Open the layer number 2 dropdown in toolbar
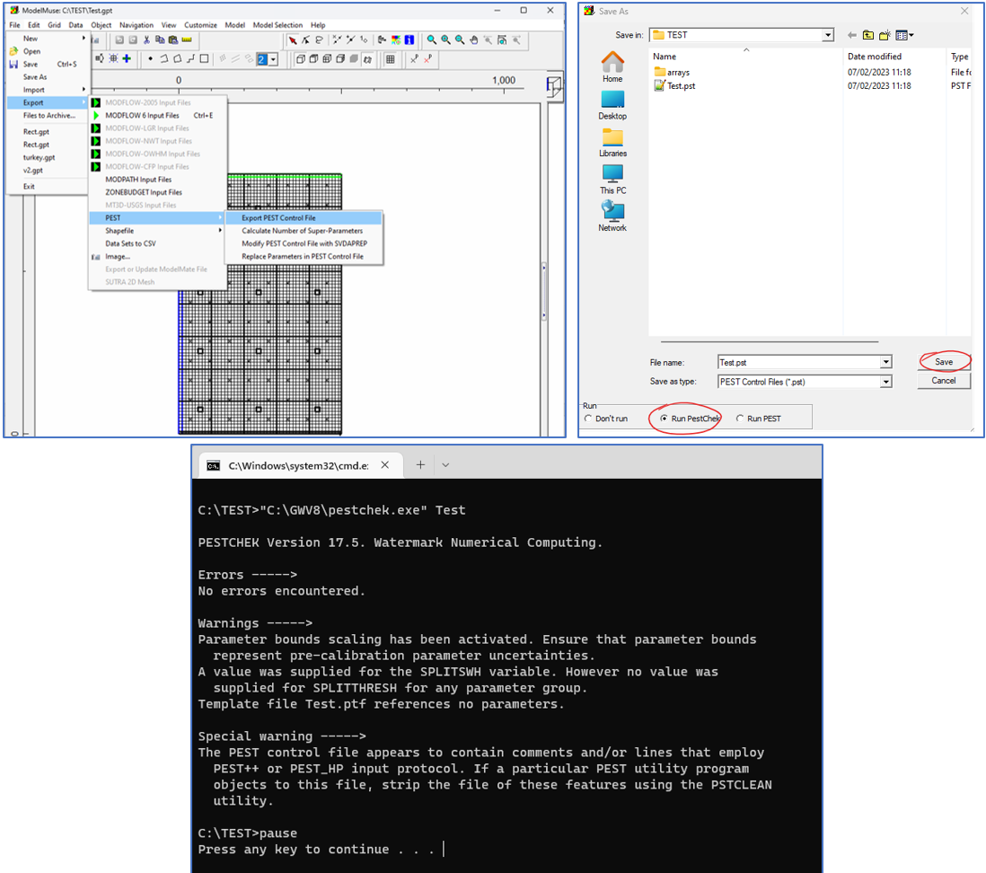 274,60
